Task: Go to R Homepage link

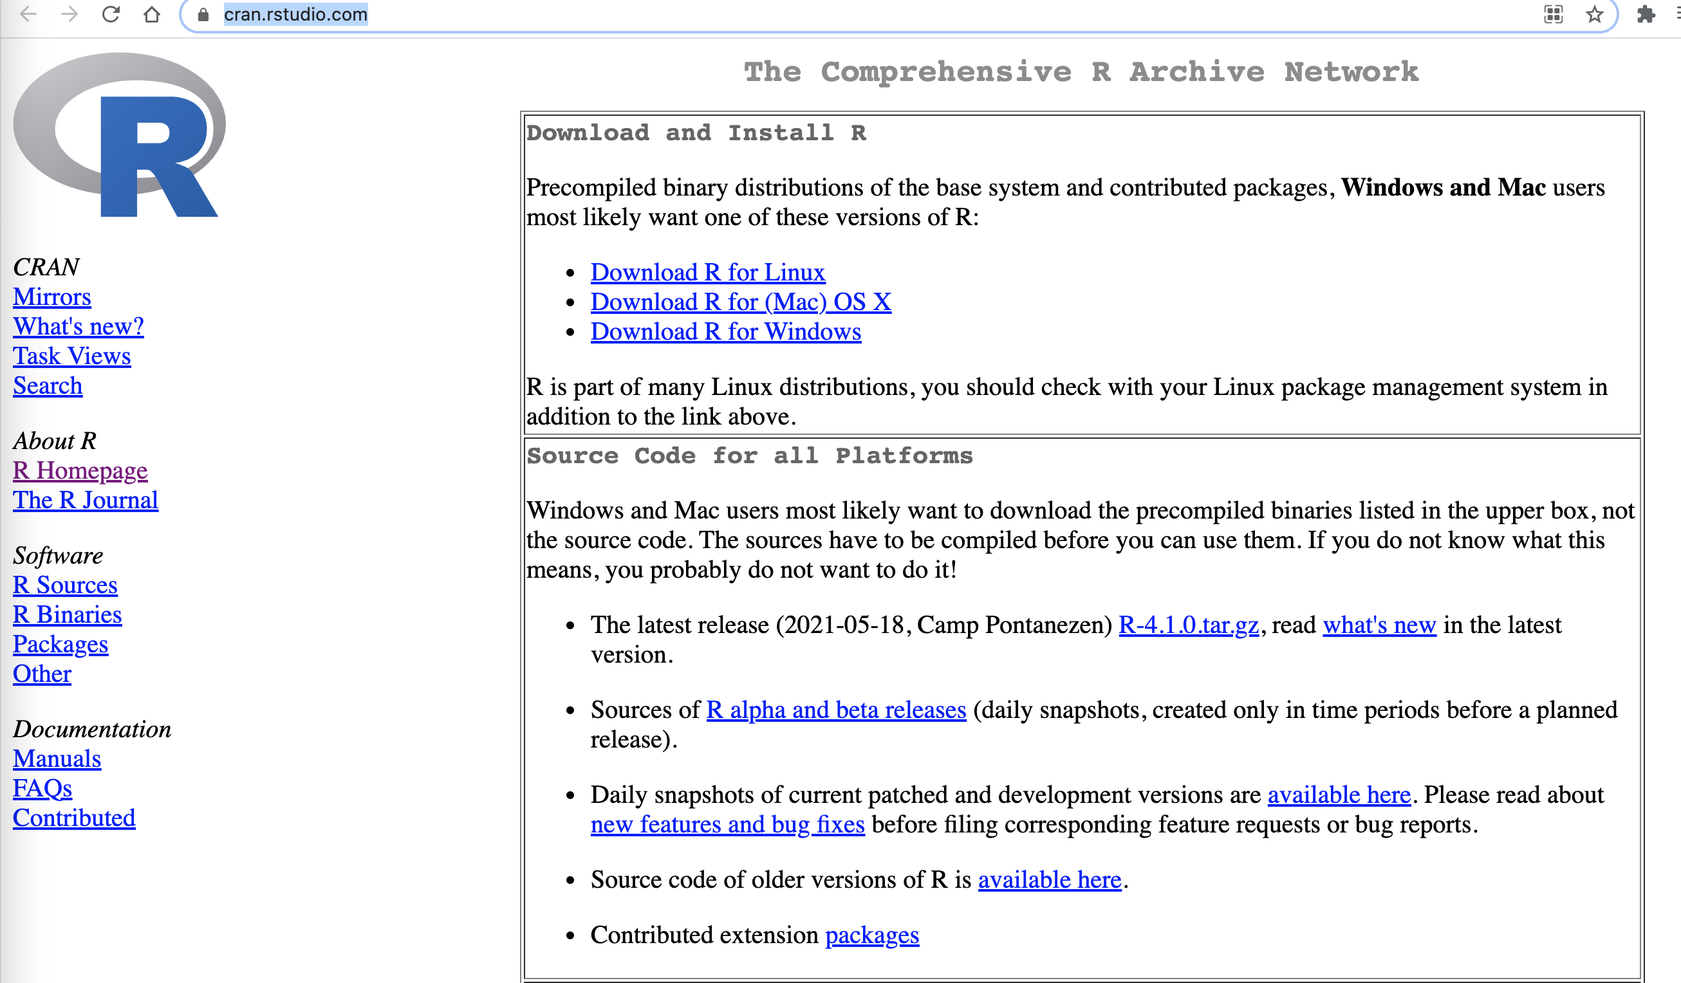Action: click(x=80, y=471)
